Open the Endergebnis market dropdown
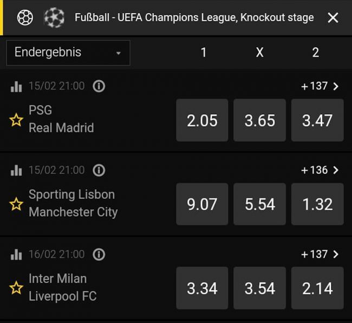The image size is (352, 323). coord(68,53)
